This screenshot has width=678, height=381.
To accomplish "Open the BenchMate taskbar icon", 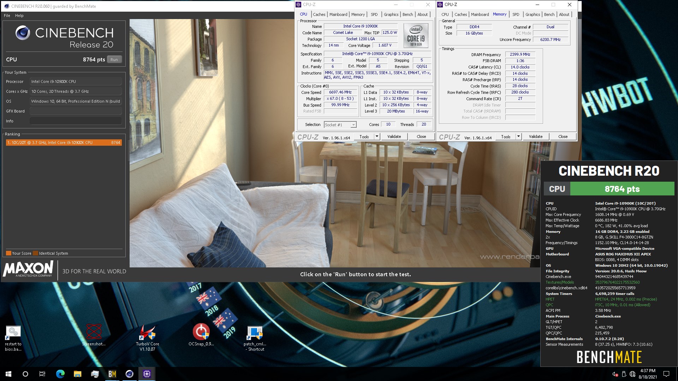I will [x=112, y=374].
